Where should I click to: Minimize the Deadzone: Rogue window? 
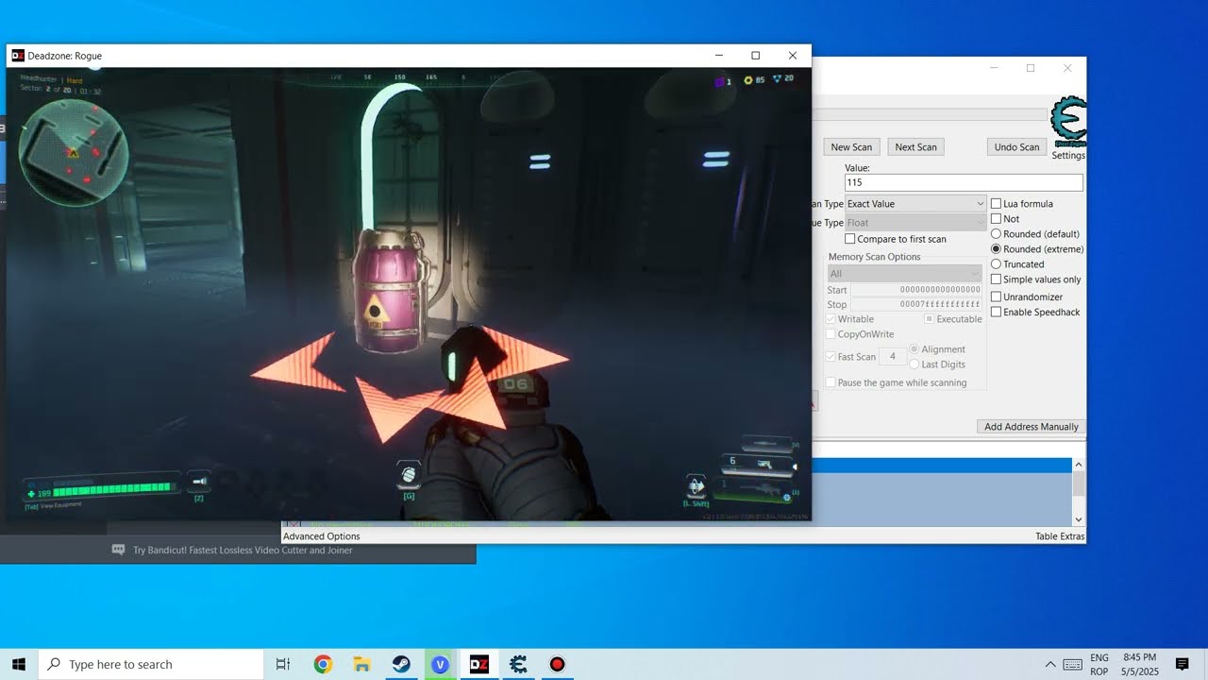click(x=719, y=56)
